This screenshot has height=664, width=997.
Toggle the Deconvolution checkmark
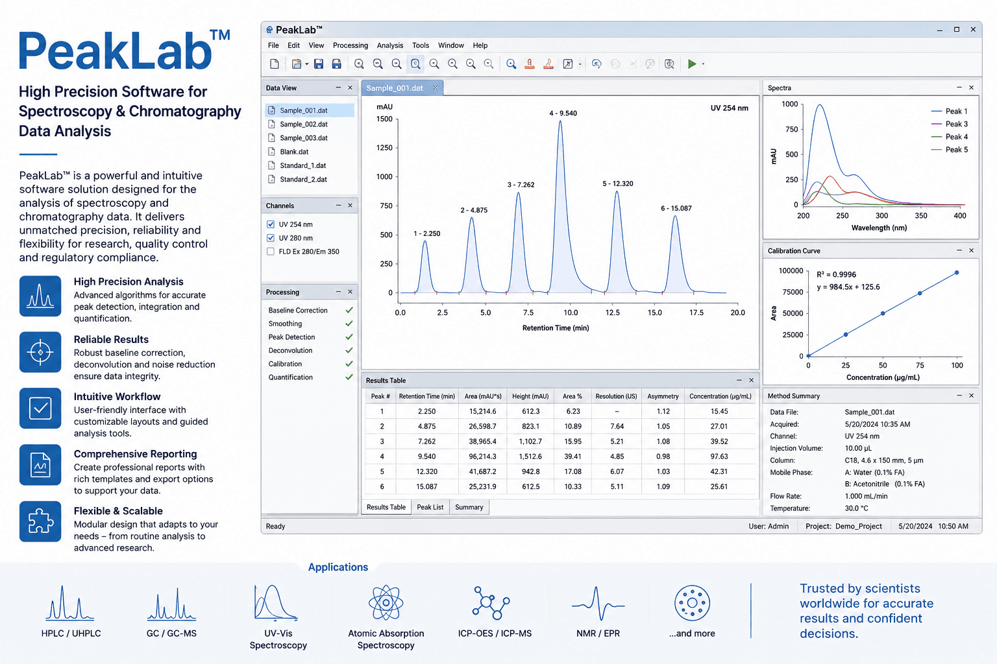349,350
